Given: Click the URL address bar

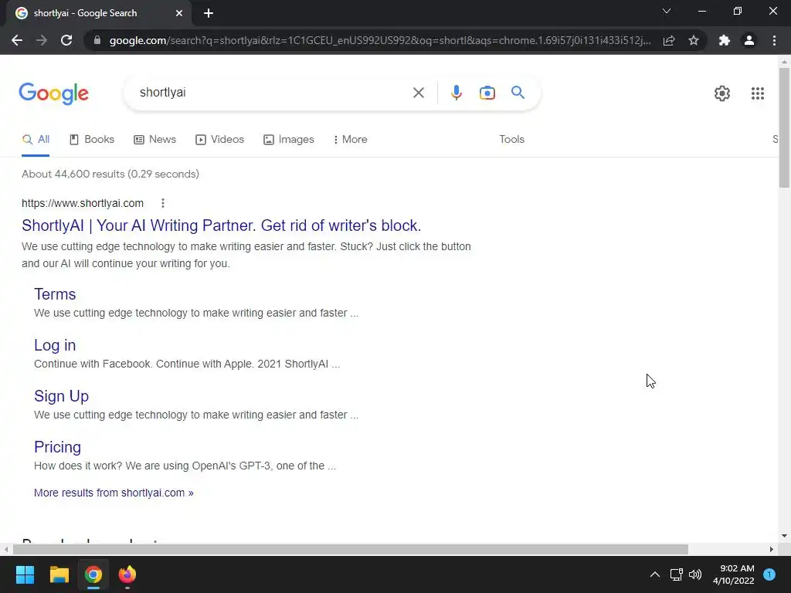Looking at the screenshot, I should [x=379, y=40].
